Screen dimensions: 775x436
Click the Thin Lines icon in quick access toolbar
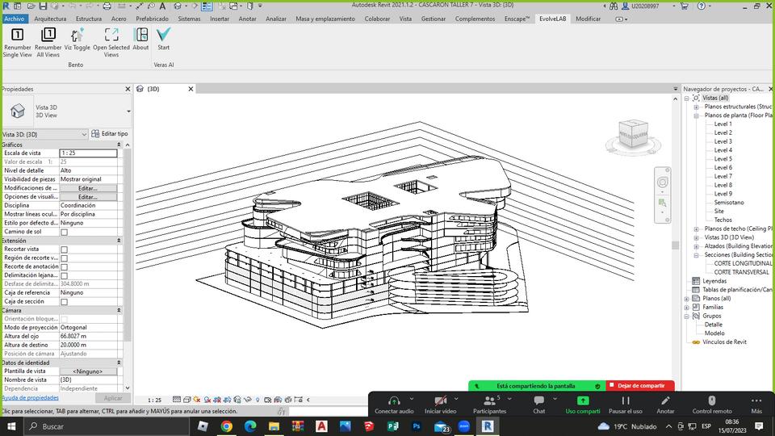coord(207,6)
